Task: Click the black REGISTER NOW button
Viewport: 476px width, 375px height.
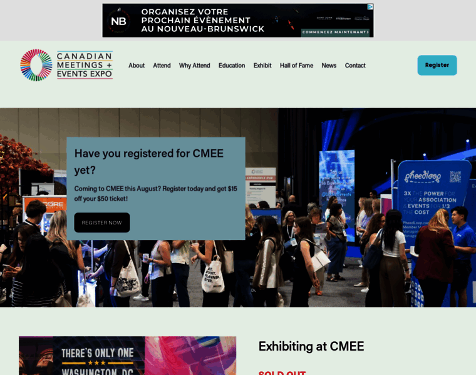Action: 102,222
